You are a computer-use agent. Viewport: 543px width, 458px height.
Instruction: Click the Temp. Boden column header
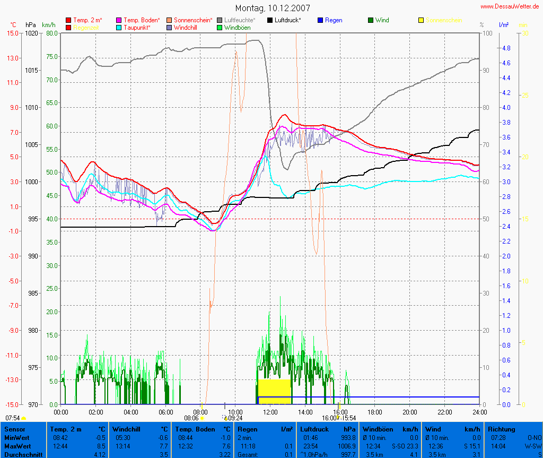click(x=195, y=429)
